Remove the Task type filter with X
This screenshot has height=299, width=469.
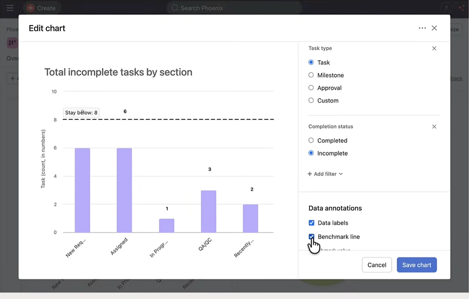pyautogui.click(x=434, y=48)
